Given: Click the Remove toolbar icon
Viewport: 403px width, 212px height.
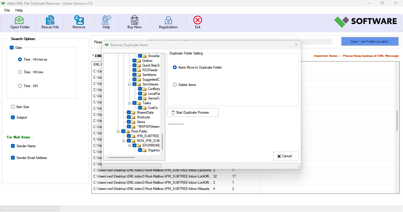Looking at the screenshot, I should point(79,20).
